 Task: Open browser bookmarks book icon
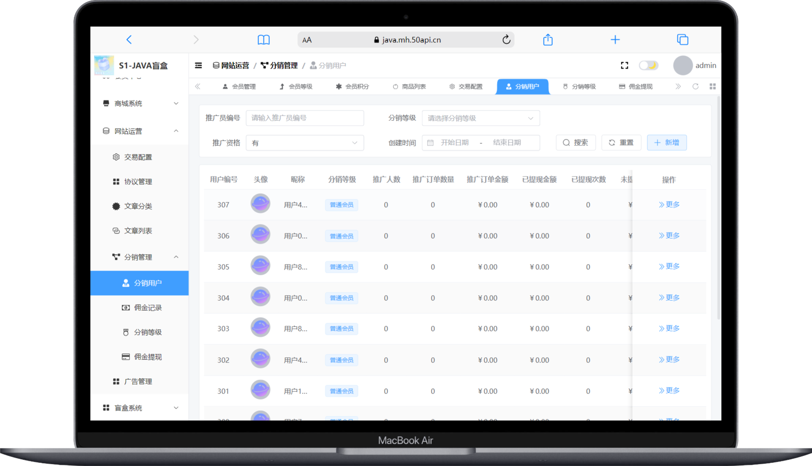click(263, 40)
